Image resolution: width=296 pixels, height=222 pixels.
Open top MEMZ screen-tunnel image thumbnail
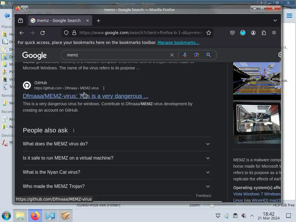point(257,78)
